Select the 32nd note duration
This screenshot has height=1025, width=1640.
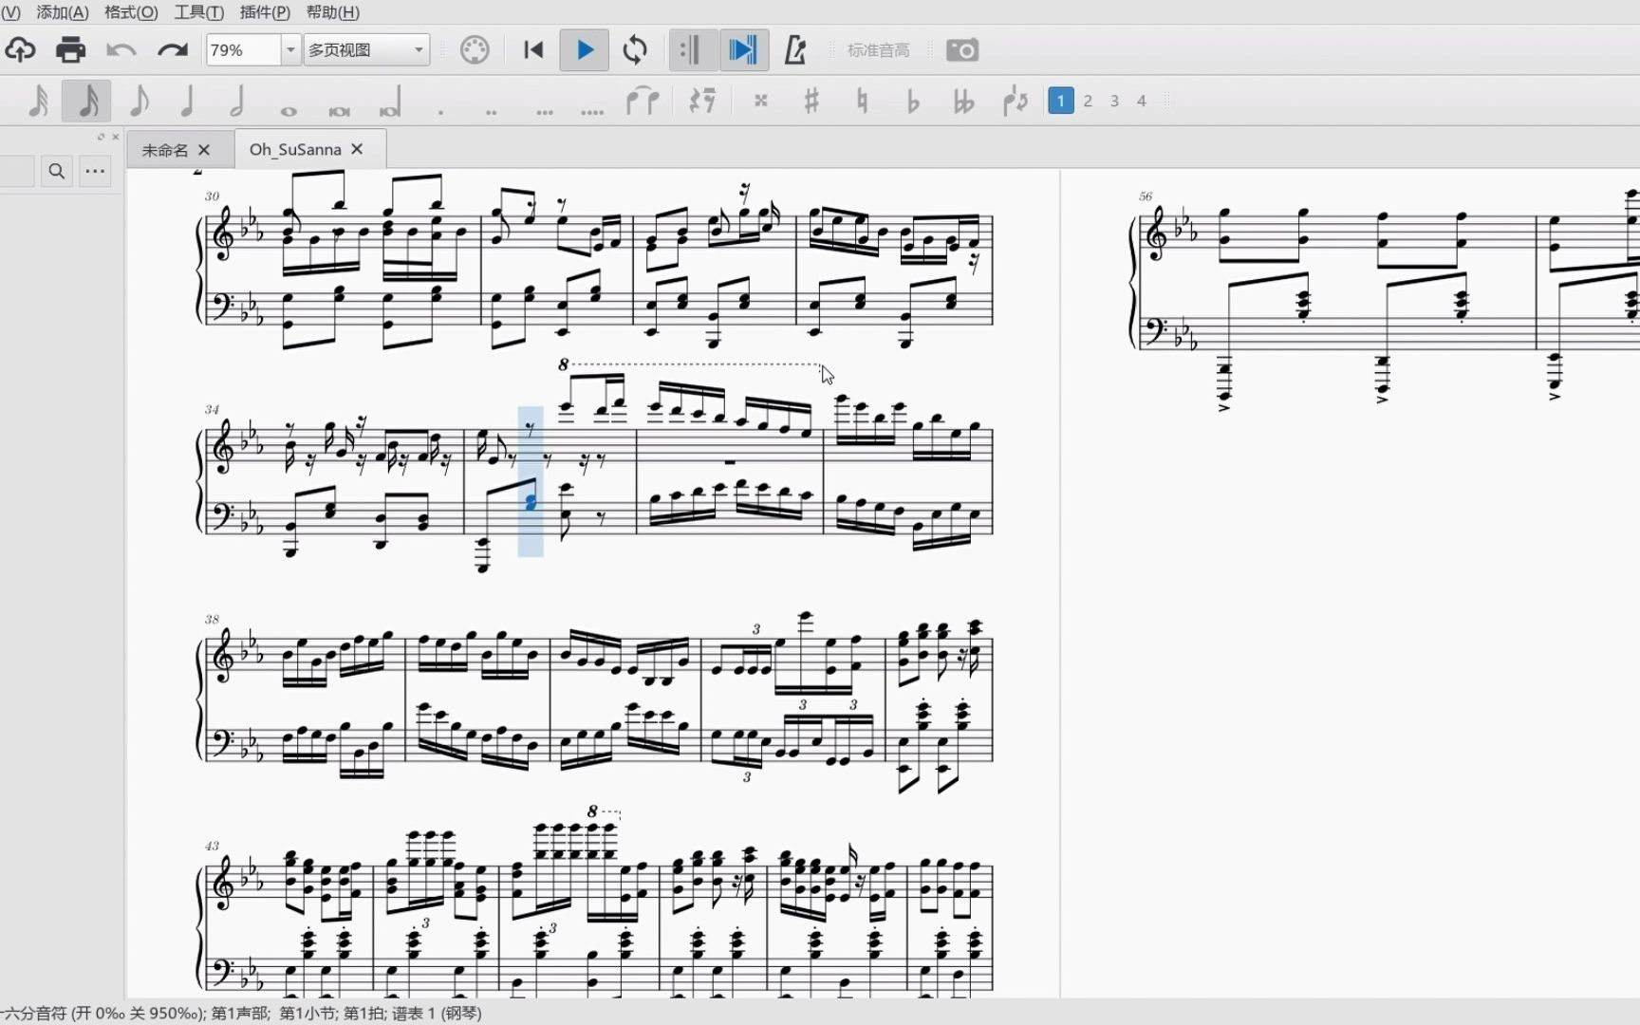[x=39, y=101]
